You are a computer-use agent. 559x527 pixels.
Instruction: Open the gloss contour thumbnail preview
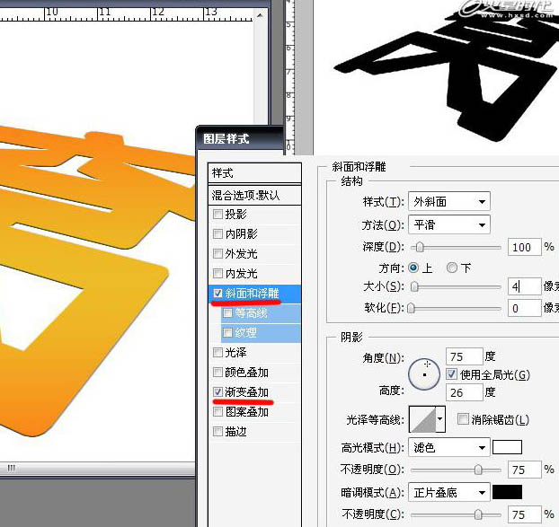pos(421,419)
